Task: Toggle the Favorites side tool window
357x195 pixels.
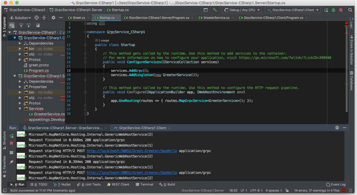Action: tap(4, 166)
